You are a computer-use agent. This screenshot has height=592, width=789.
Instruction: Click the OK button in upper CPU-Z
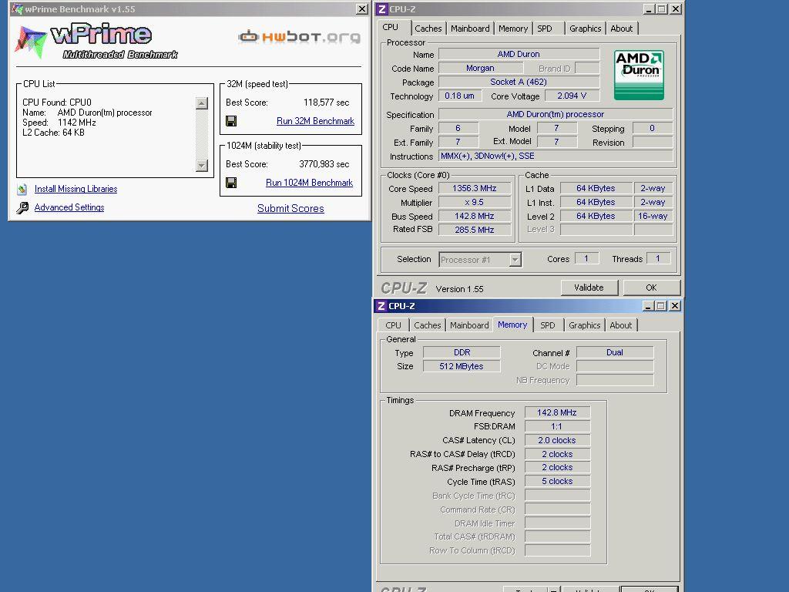[651, 288]
